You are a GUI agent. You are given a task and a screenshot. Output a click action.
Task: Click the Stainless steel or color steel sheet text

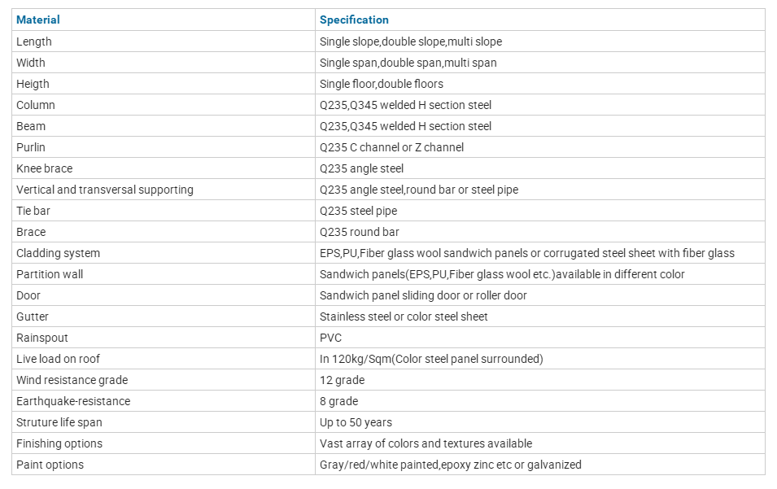coord(404,317)
